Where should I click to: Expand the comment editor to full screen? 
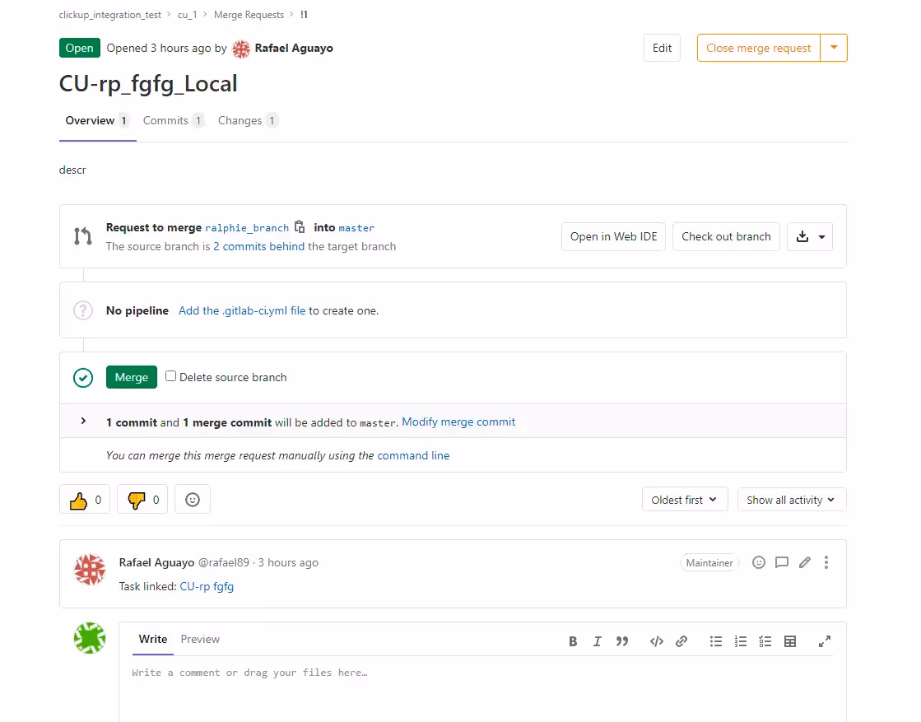[824, 640]
